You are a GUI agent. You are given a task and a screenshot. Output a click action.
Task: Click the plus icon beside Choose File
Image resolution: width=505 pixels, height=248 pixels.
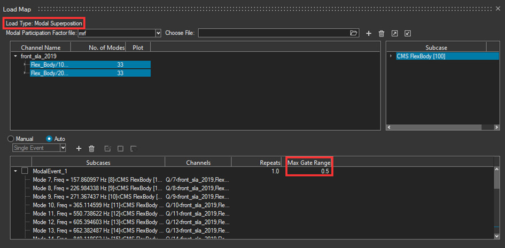(x=369, y=34)
